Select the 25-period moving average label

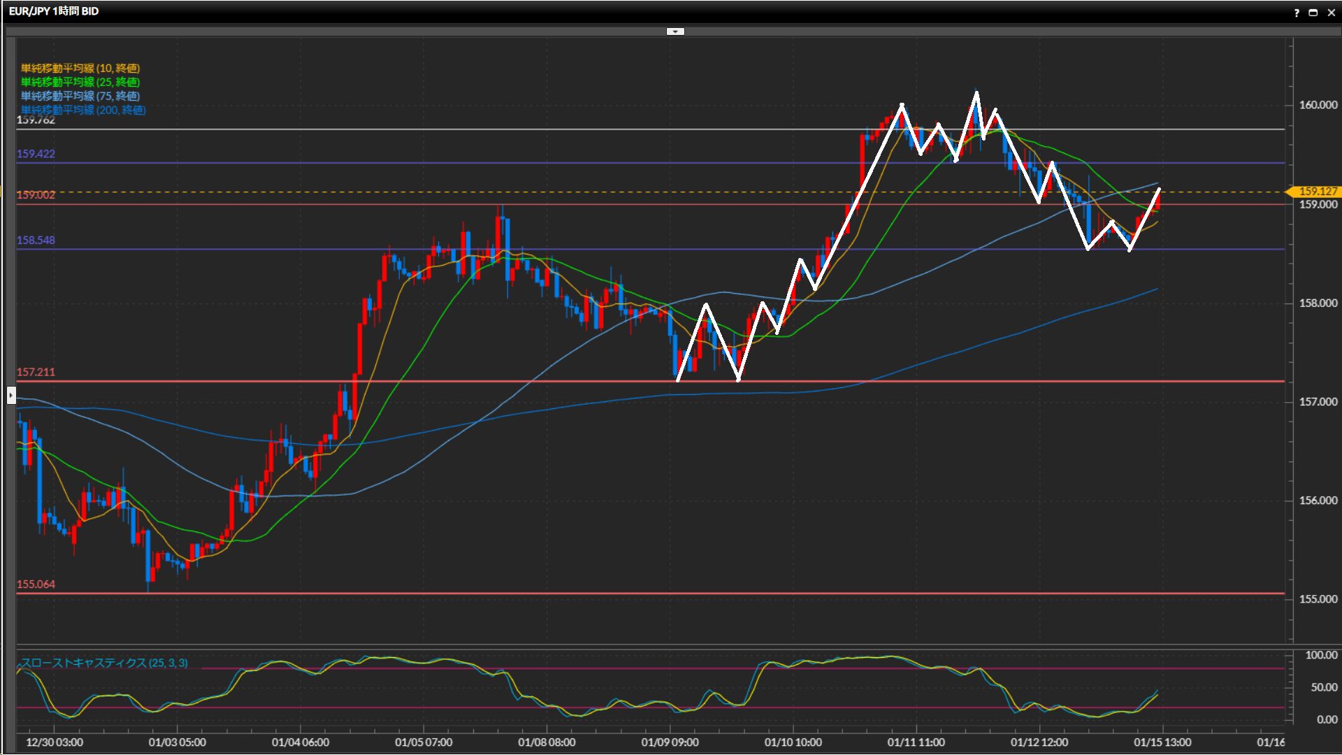click(x=80, y=82)
